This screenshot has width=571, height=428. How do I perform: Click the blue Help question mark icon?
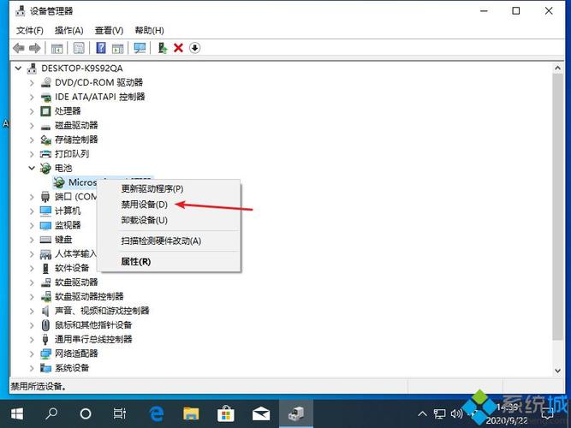point(101,48)
